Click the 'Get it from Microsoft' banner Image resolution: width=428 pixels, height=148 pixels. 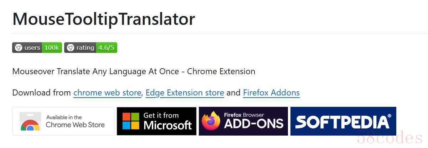click(x=156, y=121)
